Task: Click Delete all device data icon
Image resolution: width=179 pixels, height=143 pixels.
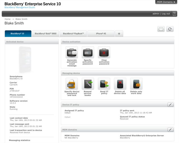Action: pyautogui.click(x=120, y=84)
